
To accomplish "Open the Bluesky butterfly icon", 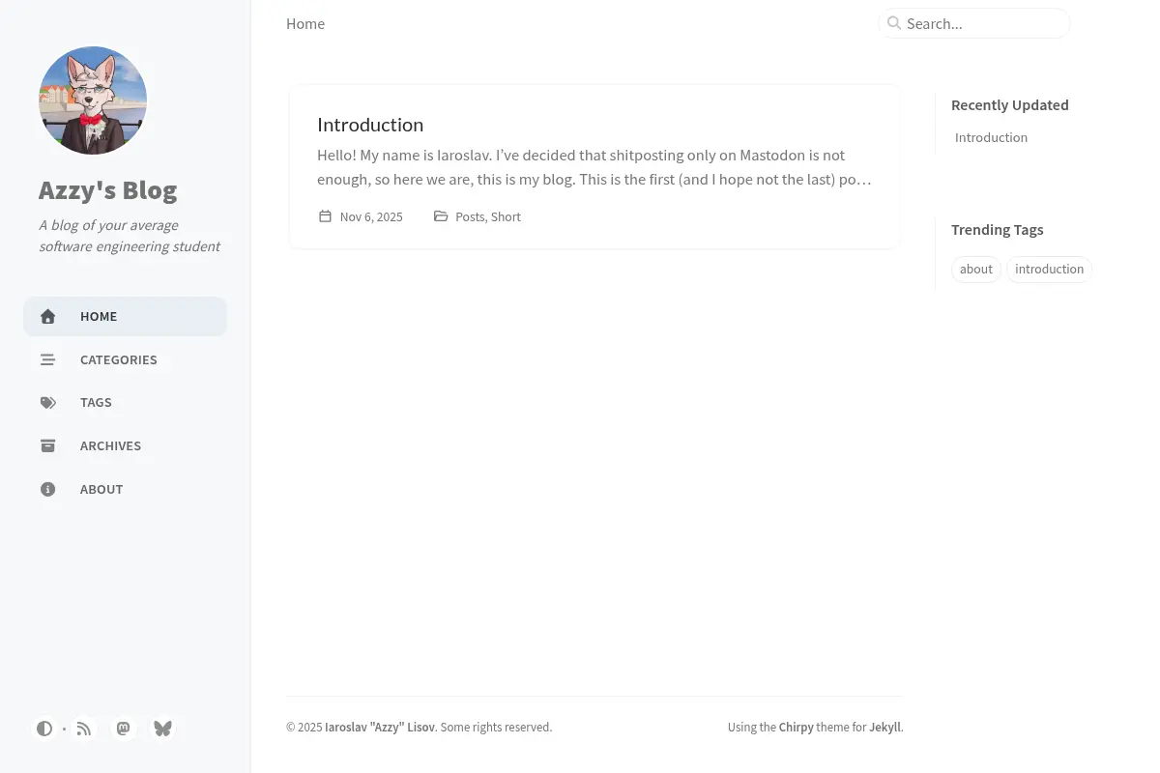I will point(162,729).
